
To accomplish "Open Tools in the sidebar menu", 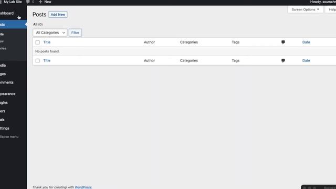I will [x=2, y=120].
